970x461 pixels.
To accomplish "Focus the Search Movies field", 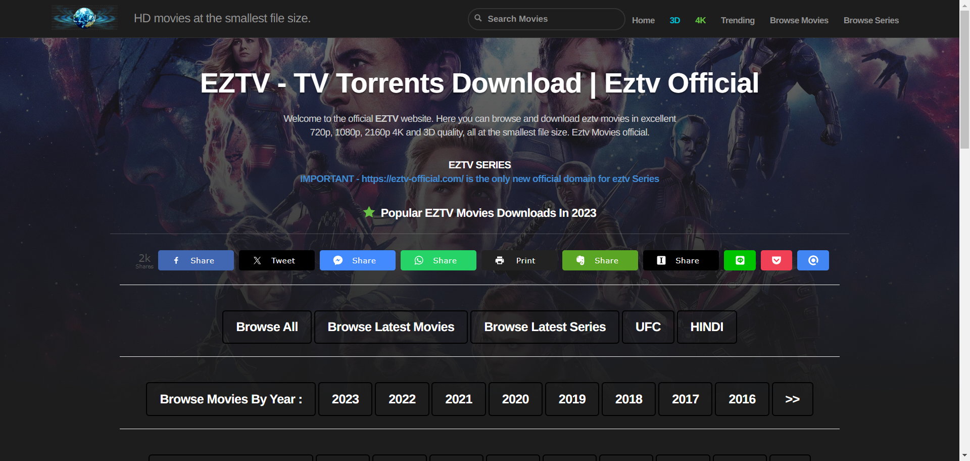I will (x=547, y=19).
